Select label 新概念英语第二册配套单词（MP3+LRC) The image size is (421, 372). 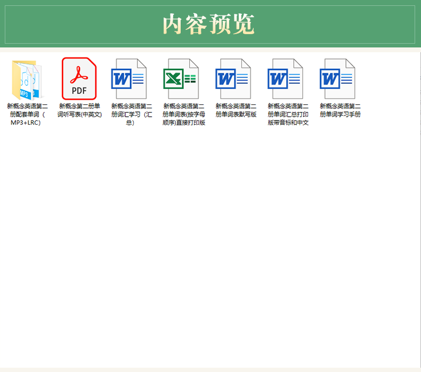click(x=27, y=115)
